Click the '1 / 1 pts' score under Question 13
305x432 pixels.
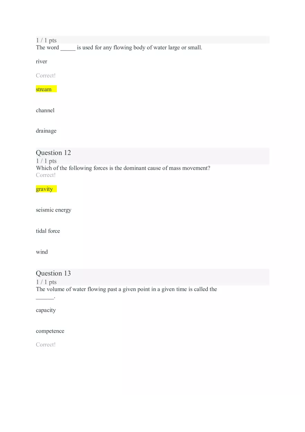click(46, 282)
